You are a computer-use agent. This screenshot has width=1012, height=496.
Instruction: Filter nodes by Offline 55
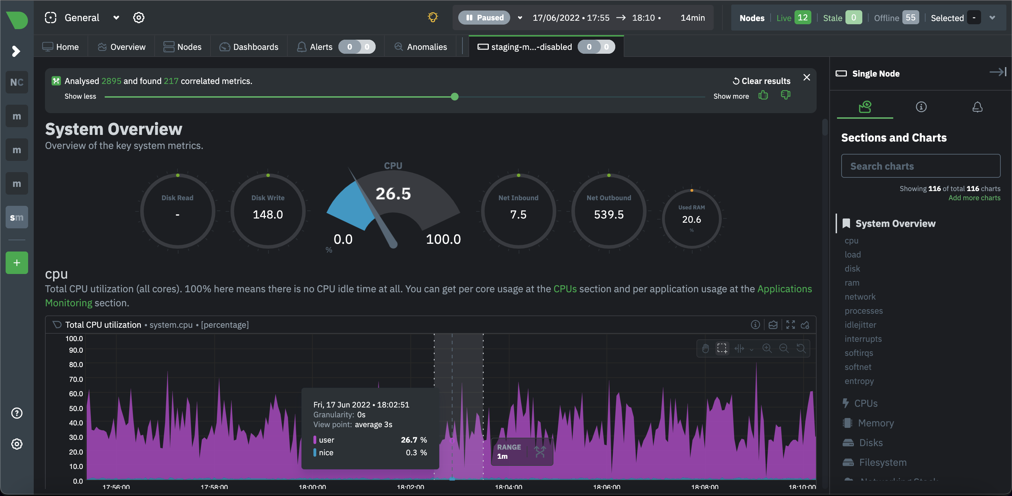pyautogui.click(x=896, y=18)
